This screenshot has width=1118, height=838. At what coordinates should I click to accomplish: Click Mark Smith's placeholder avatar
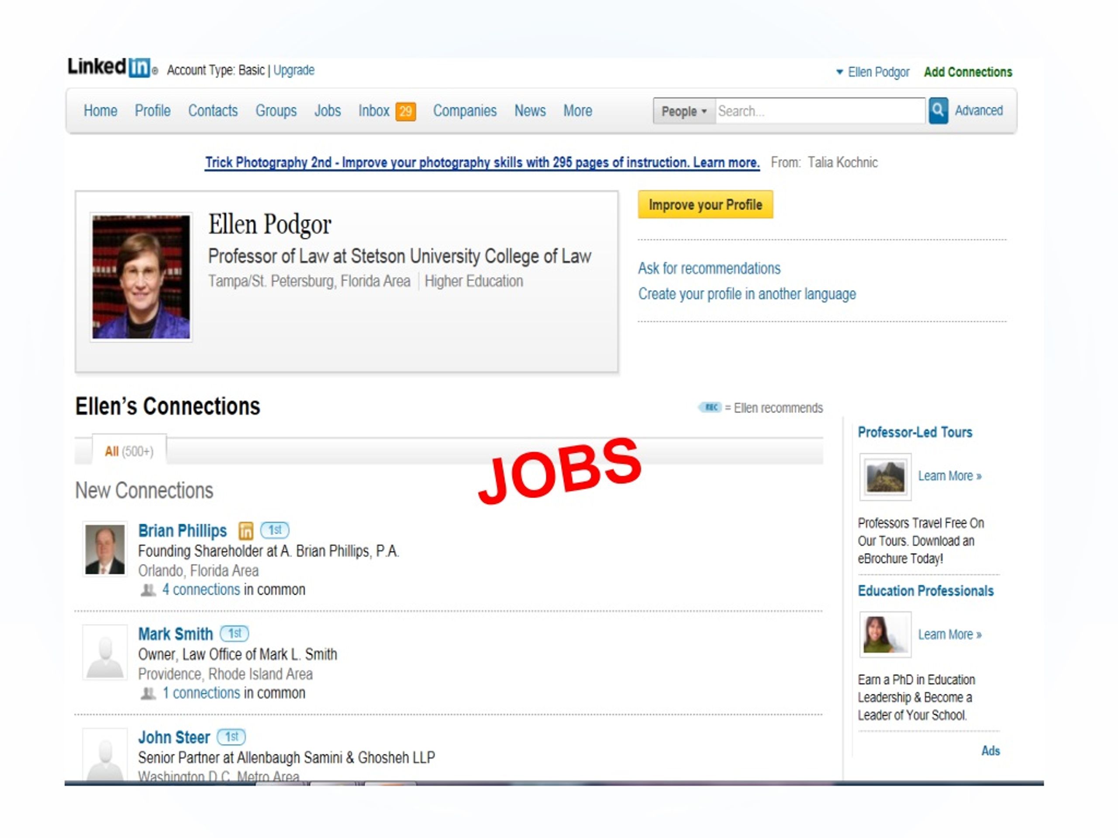pos(105,653)
